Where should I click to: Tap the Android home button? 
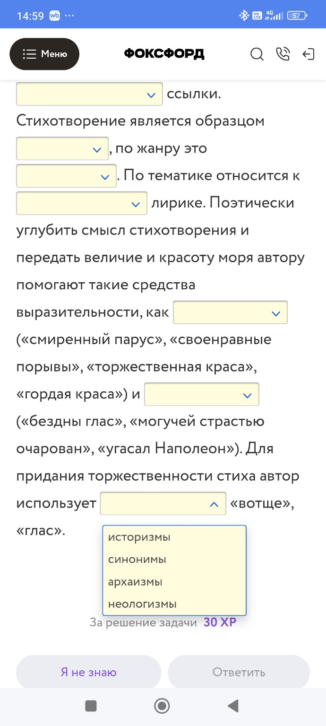click(162, 706)
